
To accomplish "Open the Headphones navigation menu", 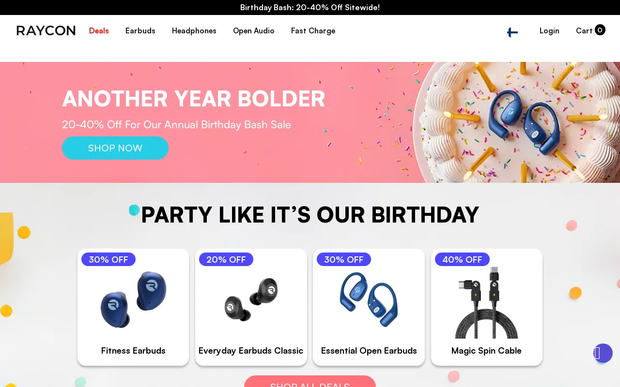I will pos(194,31).
